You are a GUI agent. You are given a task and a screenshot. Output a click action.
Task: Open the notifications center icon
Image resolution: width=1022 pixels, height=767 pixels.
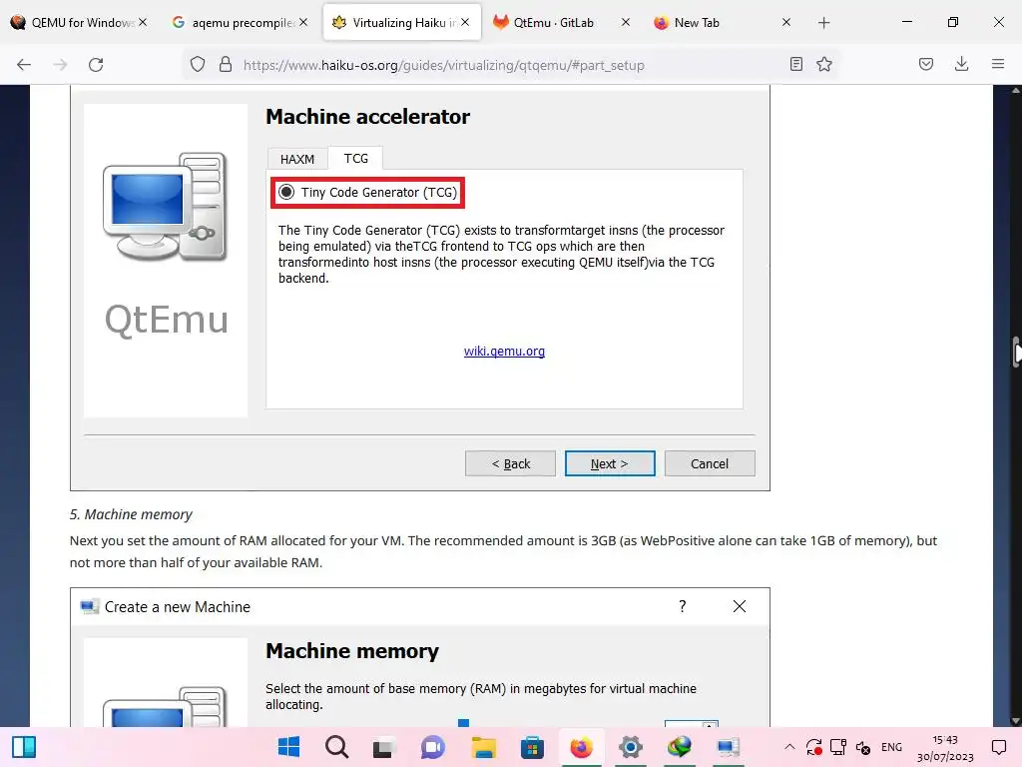[x=998, y=747]
